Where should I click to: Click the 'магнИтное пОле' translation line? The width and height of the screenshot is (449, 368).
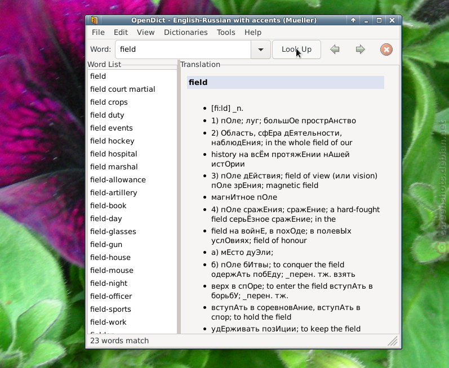tap(244, 198)
